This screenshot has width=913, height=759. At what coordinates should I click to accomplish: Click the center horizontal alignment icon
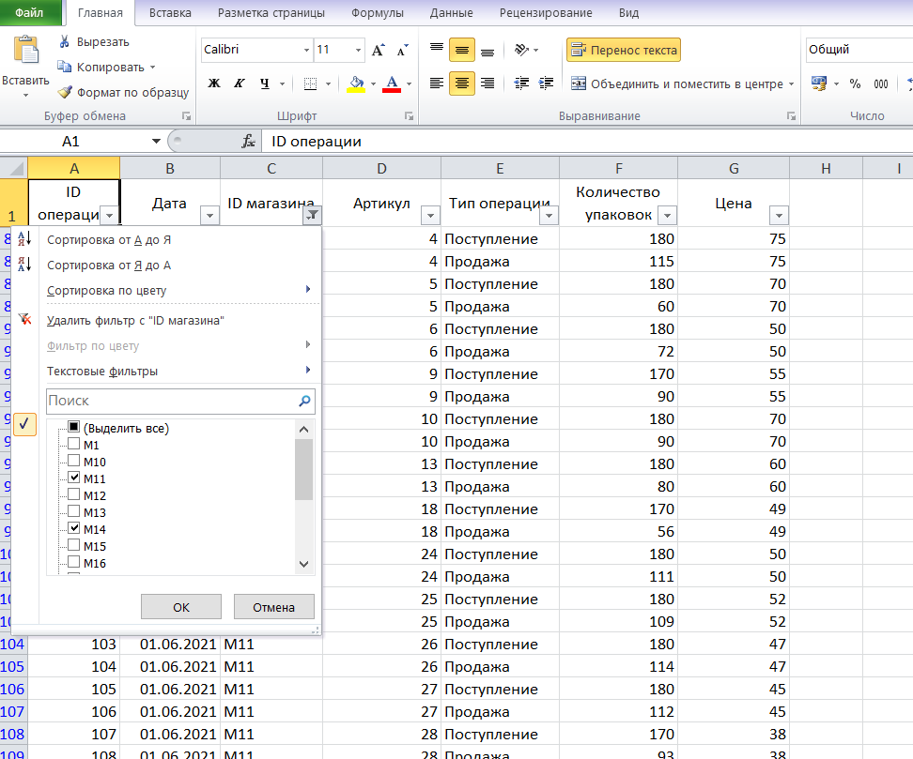(x=462, y=83)
